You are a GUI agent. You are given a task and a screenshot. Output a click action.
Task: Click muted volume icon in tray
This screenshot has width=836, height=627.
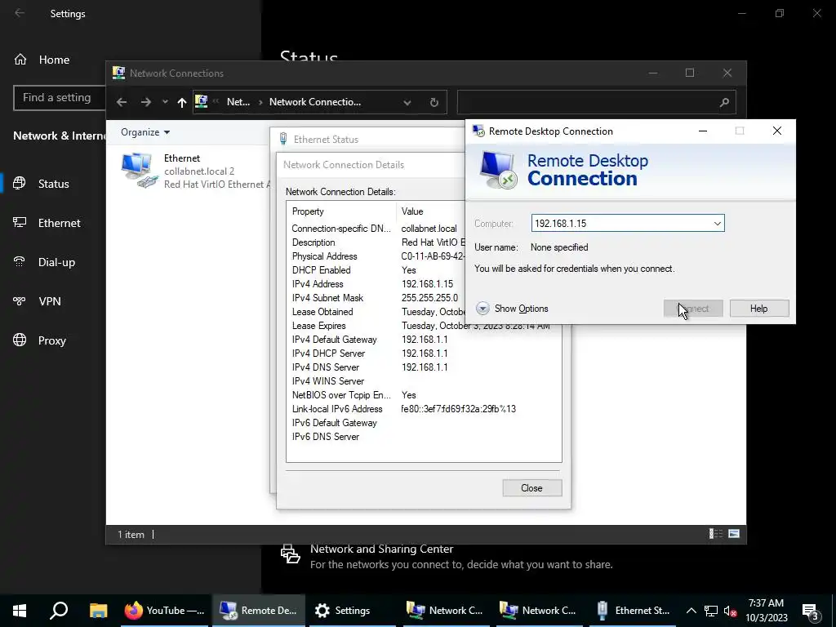730,611
